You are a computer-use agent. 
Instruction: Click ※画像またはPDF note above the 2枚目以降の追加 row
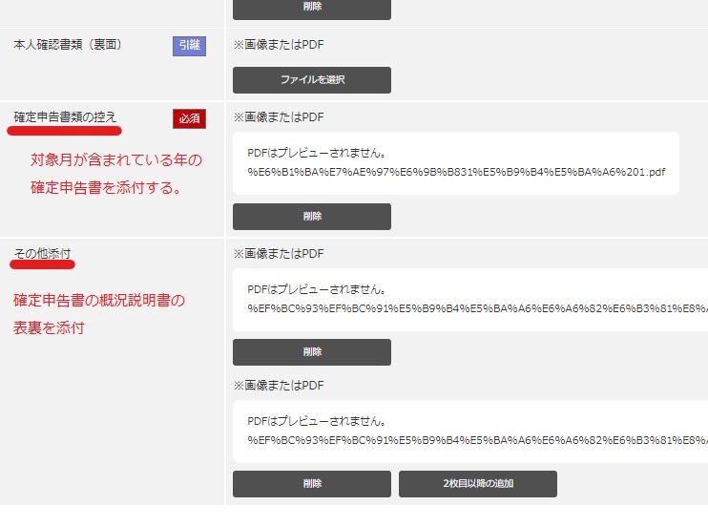pos(279,386)
